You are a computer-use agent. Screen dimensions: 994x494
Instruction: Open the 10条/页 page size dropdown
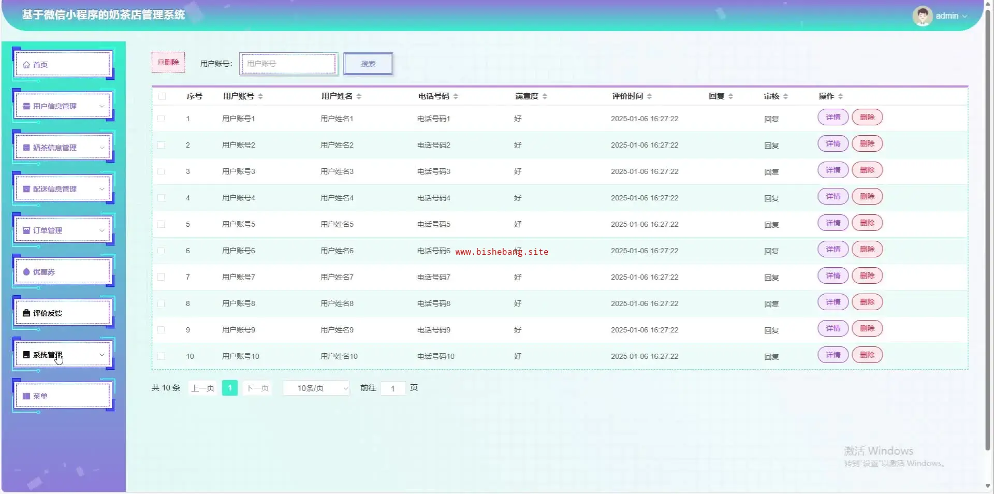click(316, 388)
